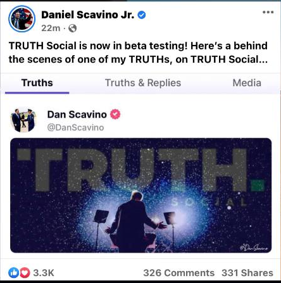The width and height of the screenshot is (281, 283).
Task: Click the @DanScavino handle
Action: [x=75, y=127]
